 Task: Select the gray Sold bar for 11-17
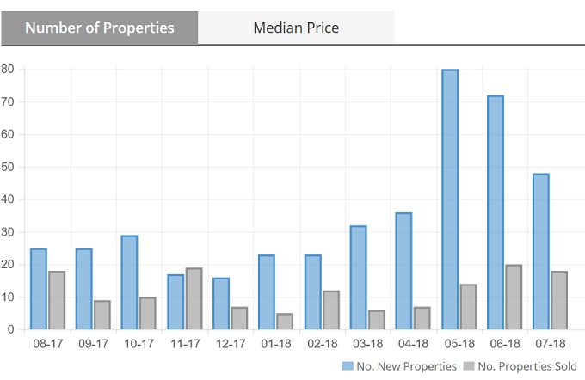click(194, 298)
